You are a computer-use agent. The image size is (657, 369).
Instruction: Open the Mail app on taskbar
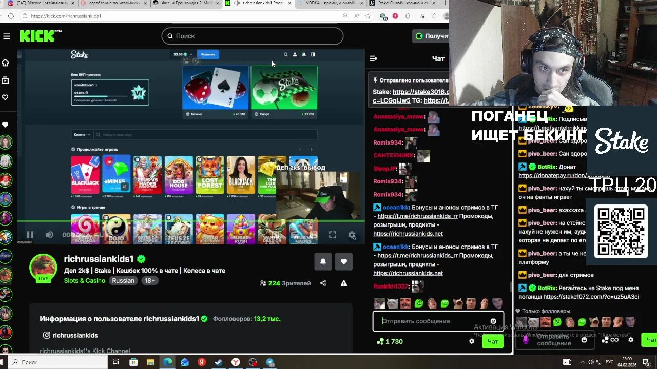184,362
